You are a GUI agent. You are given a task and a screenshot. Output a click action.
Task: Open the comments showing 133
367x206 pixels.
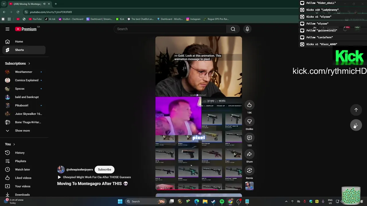pos(249,138)
